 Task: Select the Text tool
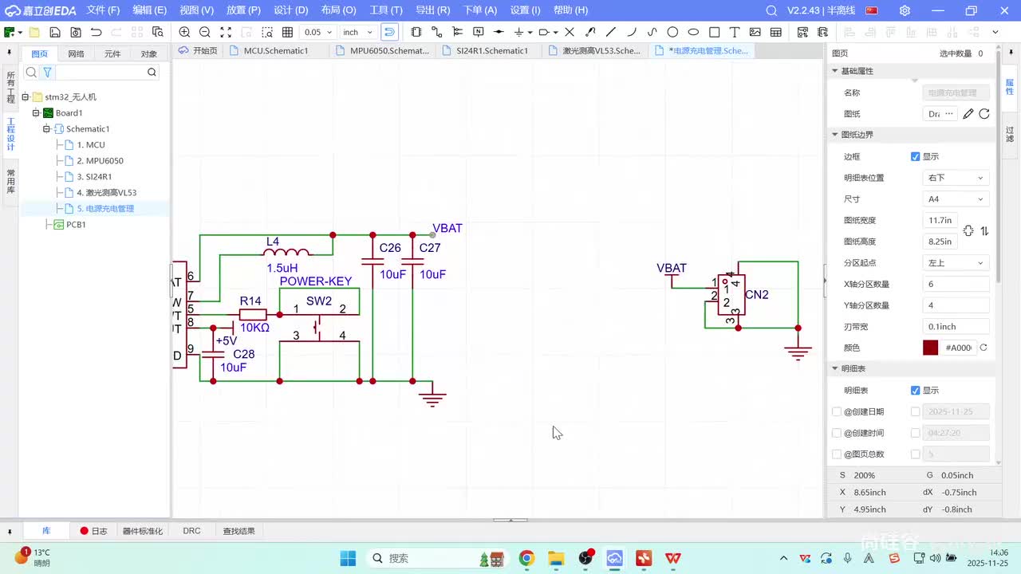735,32
